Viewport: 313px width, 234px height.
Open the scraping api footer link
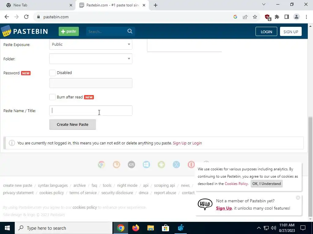[164, 186]
